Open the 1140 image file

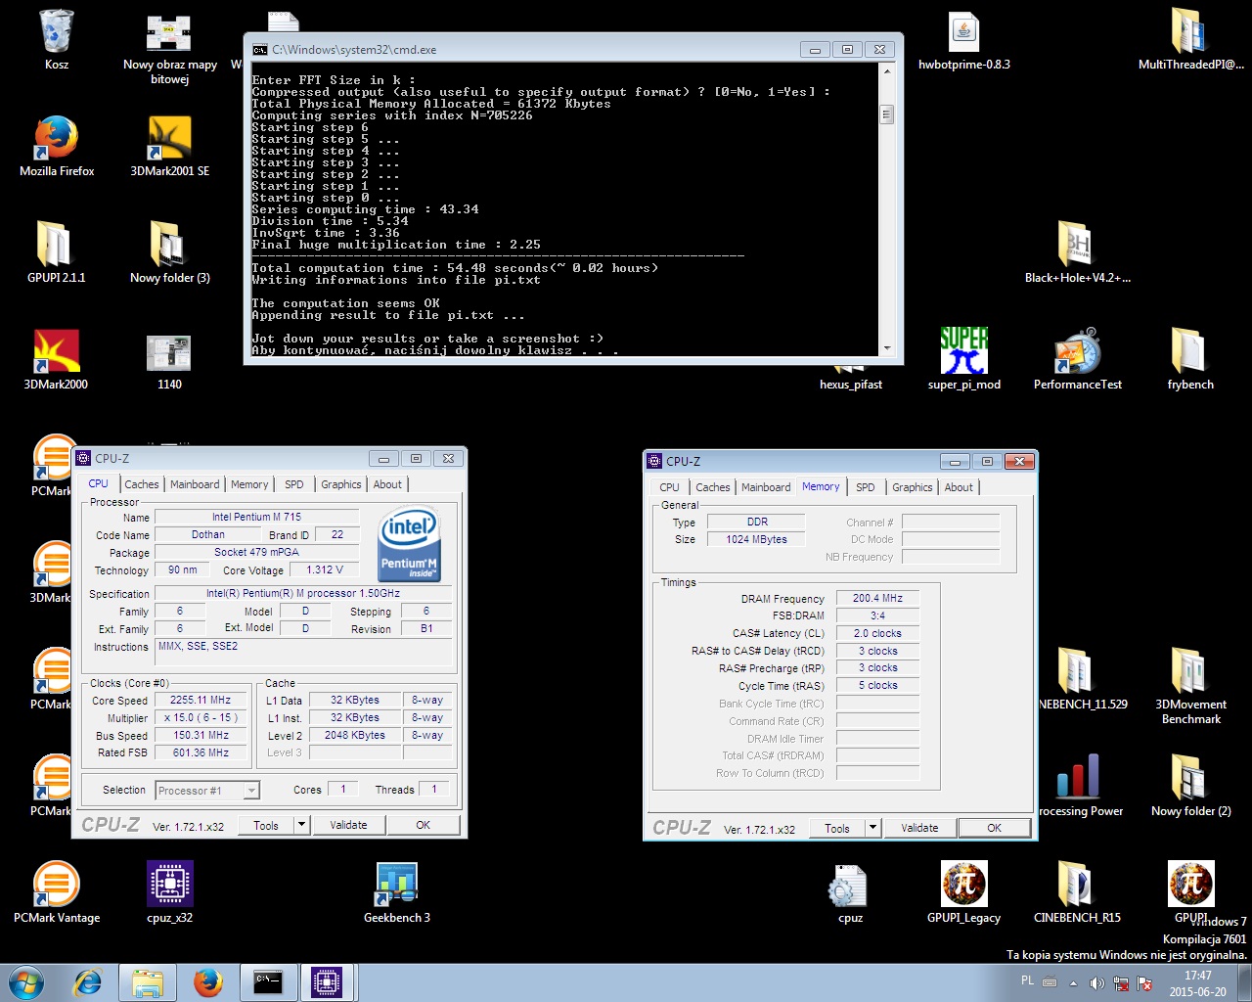169,359
